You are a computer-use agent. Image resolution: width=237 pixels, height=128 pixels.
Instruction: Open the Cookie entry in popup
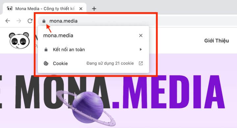(x=93, y=63)
